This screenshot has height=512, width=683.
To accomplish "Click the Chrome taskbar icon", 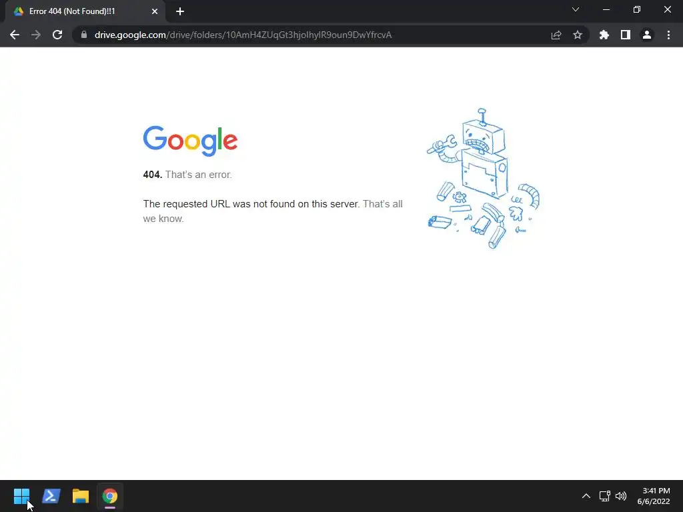I will tap(110, 496).
